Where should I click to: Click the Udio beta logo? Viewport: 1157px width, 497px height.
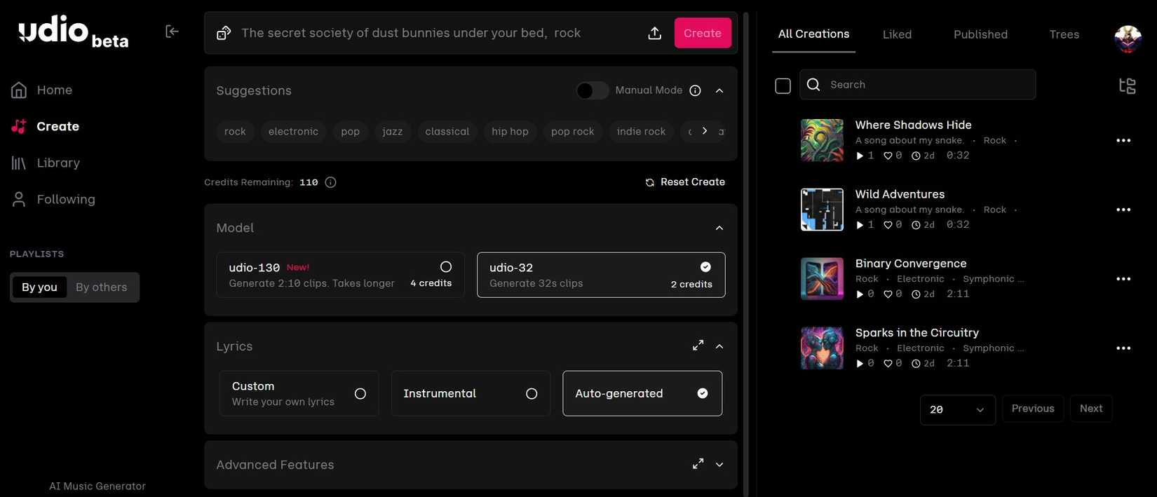tap(73, 32)
